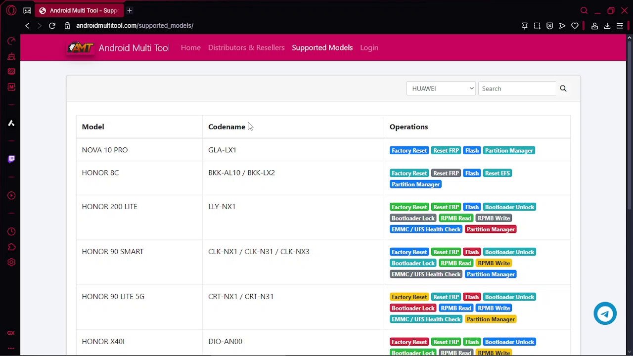Reload the current page
This screenshot has width=633, height=356.
pyautogui.click(x=52, y=26)
